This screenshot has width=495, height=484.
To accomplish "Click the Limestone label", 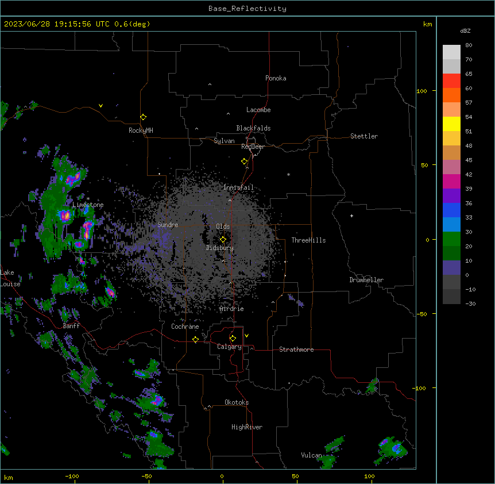I will [88, 205].
